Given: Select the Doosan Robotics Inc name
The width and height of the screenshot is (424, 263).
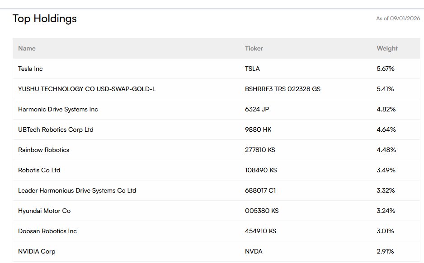Looking at the screenshot, I should [47, 231].
